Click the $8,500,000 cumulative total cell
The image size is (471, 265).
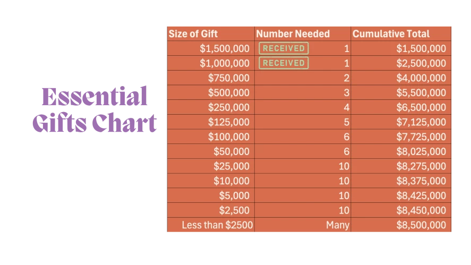point(421,225)
